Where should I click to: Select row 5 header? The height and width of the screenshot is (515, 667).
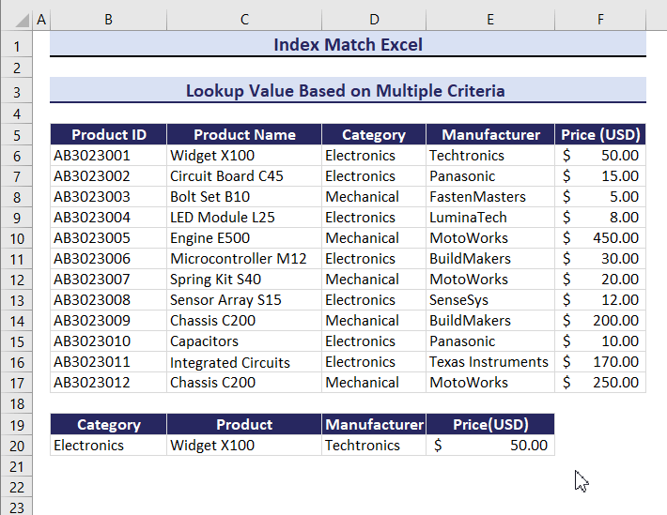pyautogui.click(x=16, y=134)
